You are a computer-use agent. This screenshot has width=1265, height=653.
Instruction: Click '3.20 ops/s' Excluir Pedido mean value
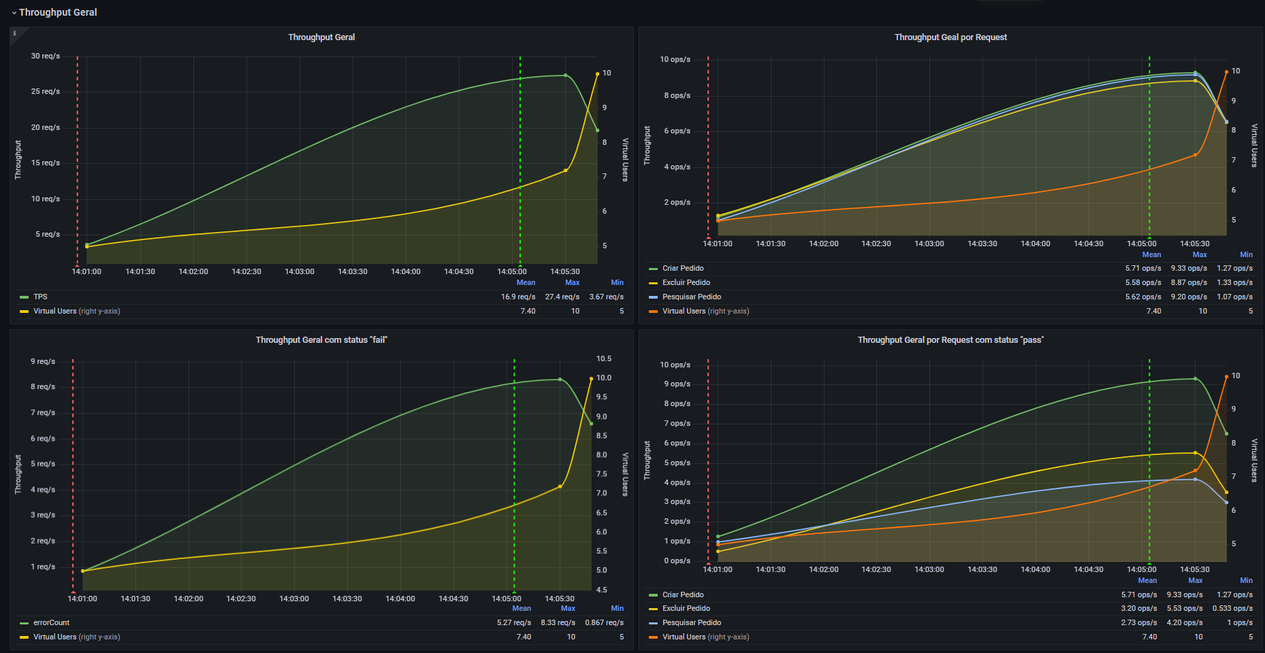(x=1139, y=608)
